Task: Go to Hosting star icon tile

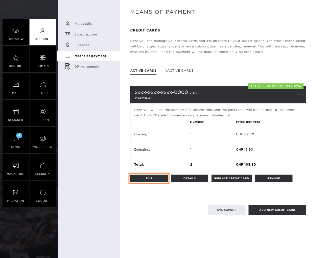Action: [x=15, y=59]
